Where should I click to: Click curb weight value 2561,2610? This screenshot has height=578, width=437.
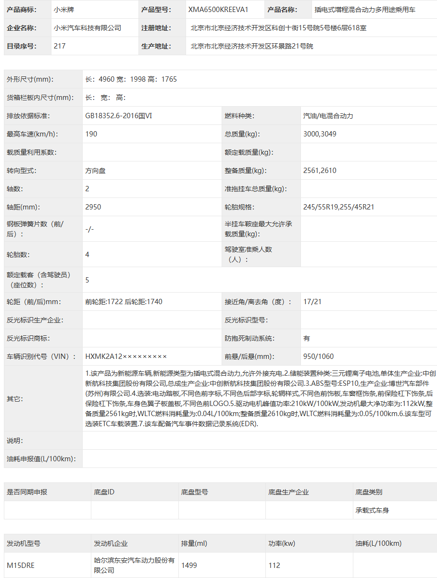[x=320, y=171]
